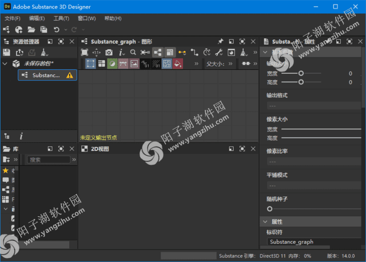Open the 帮助(H) menu
The image size is (366, 262).
113,18
